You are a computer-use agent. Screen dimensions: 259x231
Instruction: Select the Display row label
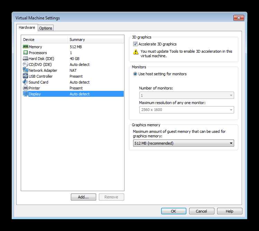point(35,94)
